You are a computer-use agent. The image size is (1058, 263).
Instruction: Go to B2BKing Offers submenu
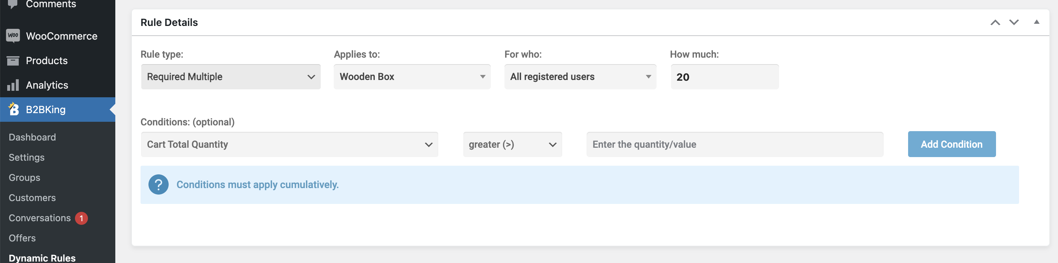tap(22, 238)
